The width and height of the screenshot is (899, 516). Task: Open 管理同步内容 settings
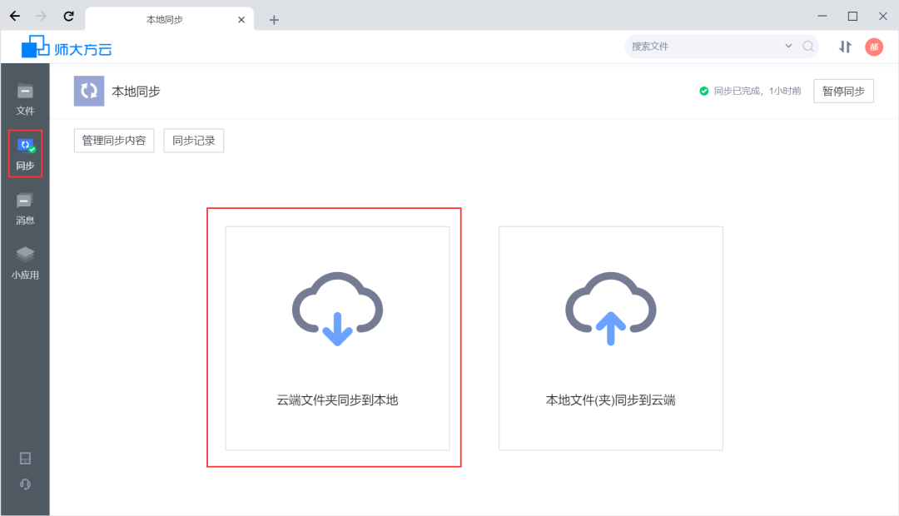pos(113,141)
